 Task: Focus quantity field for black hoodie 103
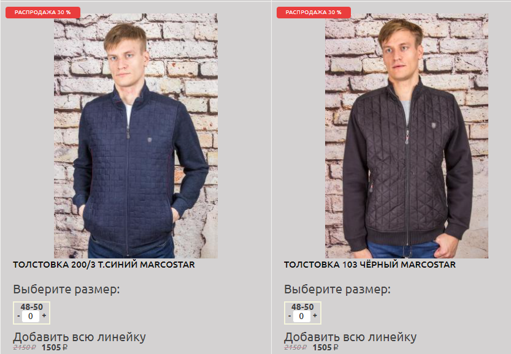pos(301,316)
